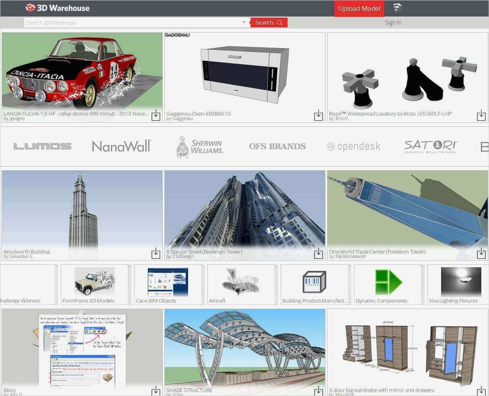489x396 pixels.
Task: Open the Lumos brand logo
Action: [42, 146]
